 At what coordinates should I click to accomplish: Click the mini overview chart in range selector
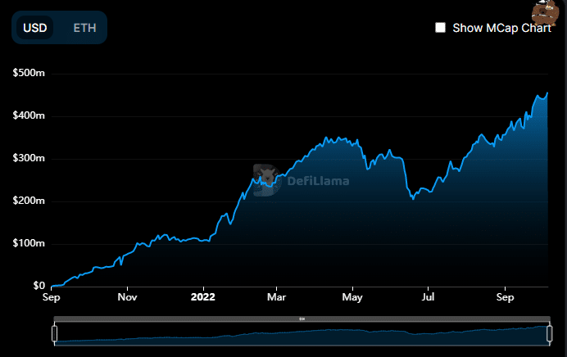coord(302,334)
